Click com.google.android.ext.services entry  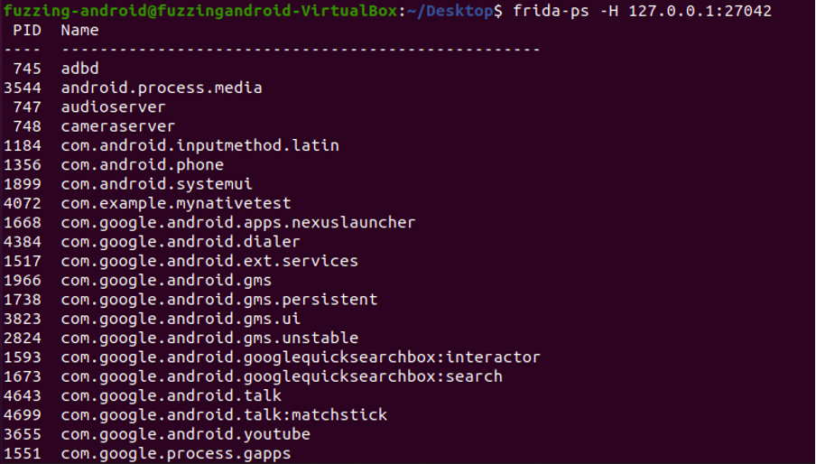pos(209,261)
